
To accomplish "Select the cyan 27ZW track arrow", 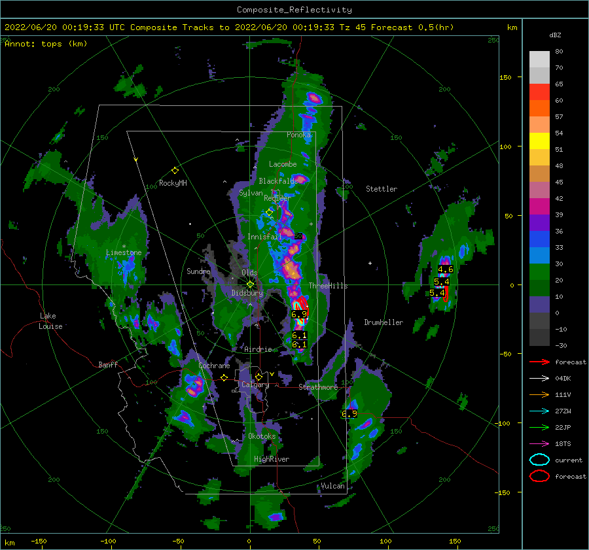I will pos(539,411).
